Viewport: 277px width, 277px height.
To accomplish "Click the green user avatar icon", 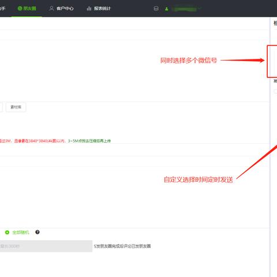I will pyautogui.click(x=167, y=9).
